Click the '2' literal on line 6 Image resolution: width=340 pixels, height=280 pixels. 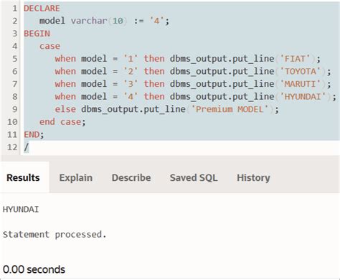click(131, 71)
